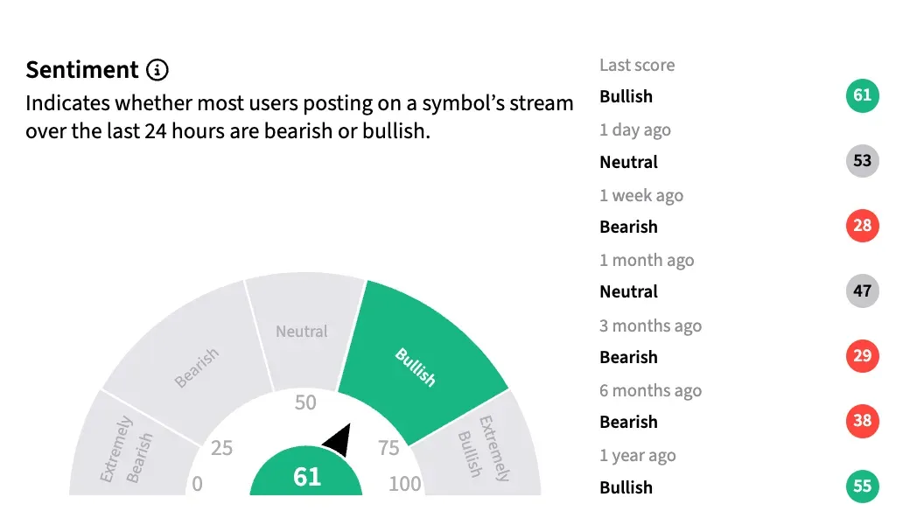This screenshot has height=532, width=910.
Task: Click the red 29 score badge
Action: [x=862, y=356]
